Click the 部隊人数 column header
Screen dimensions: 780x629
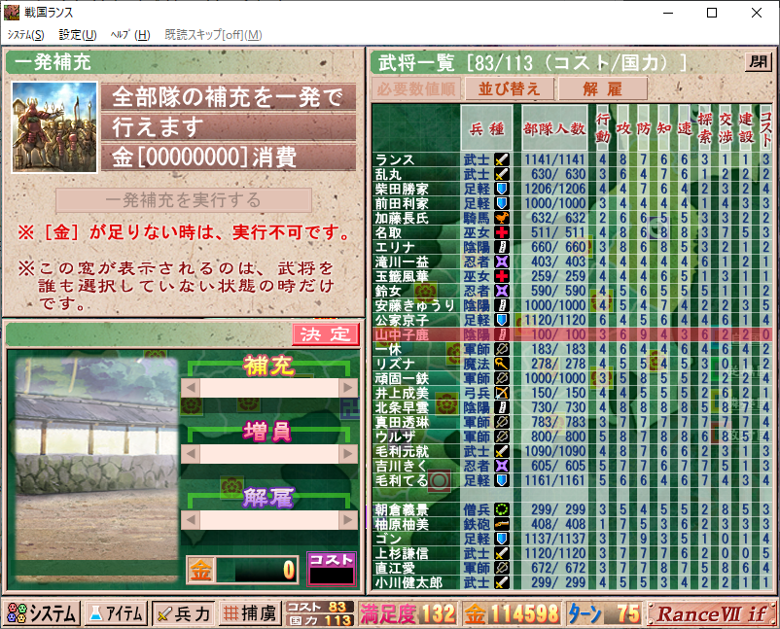click(554, 127)
